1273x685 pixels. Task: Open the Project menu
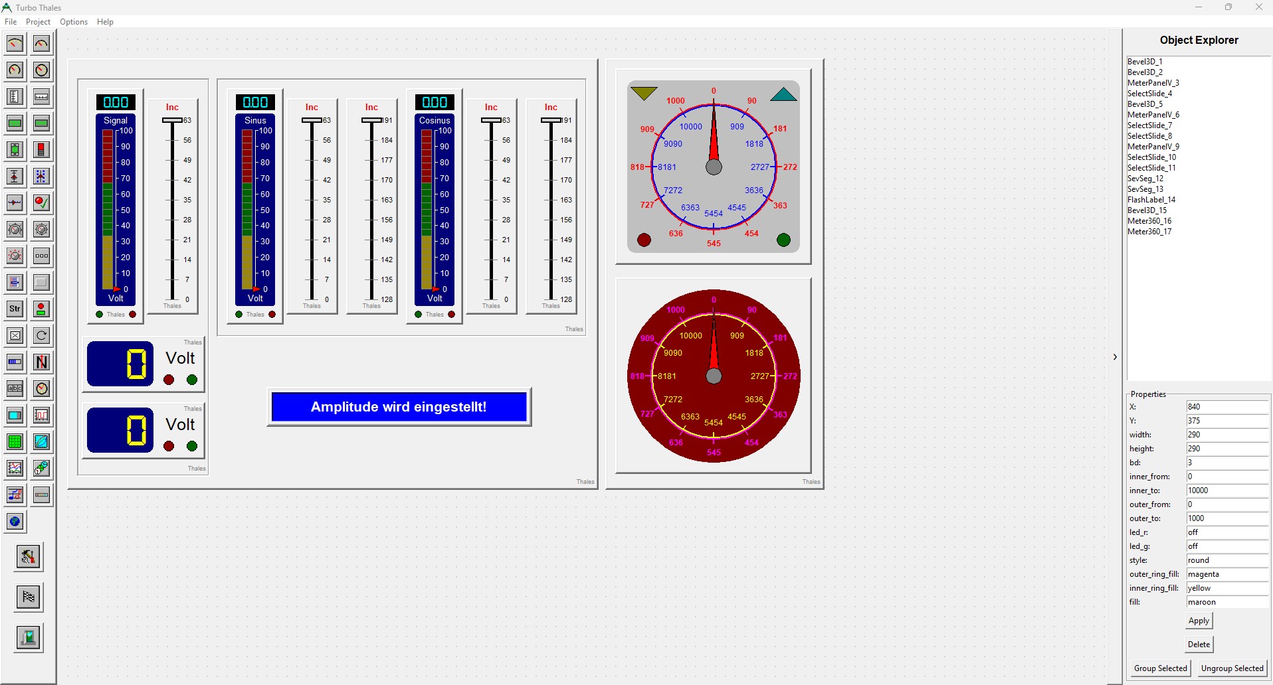pos(38,22)
